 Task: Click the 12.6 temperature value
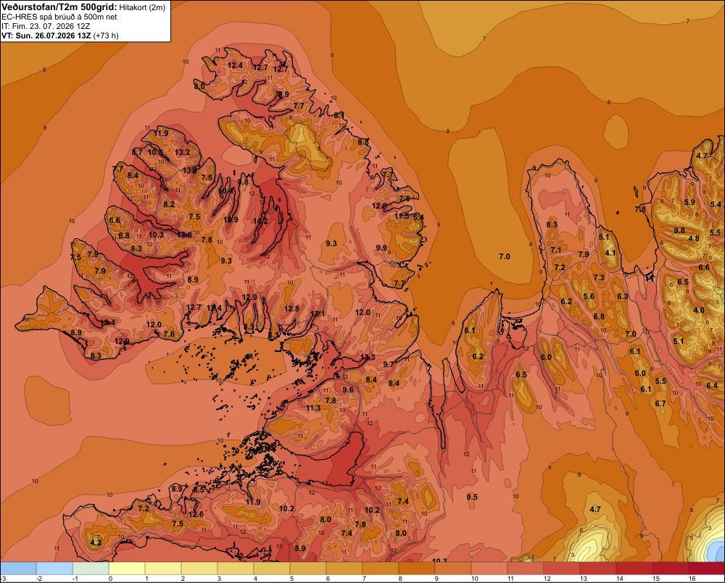(x=196, y=514)
